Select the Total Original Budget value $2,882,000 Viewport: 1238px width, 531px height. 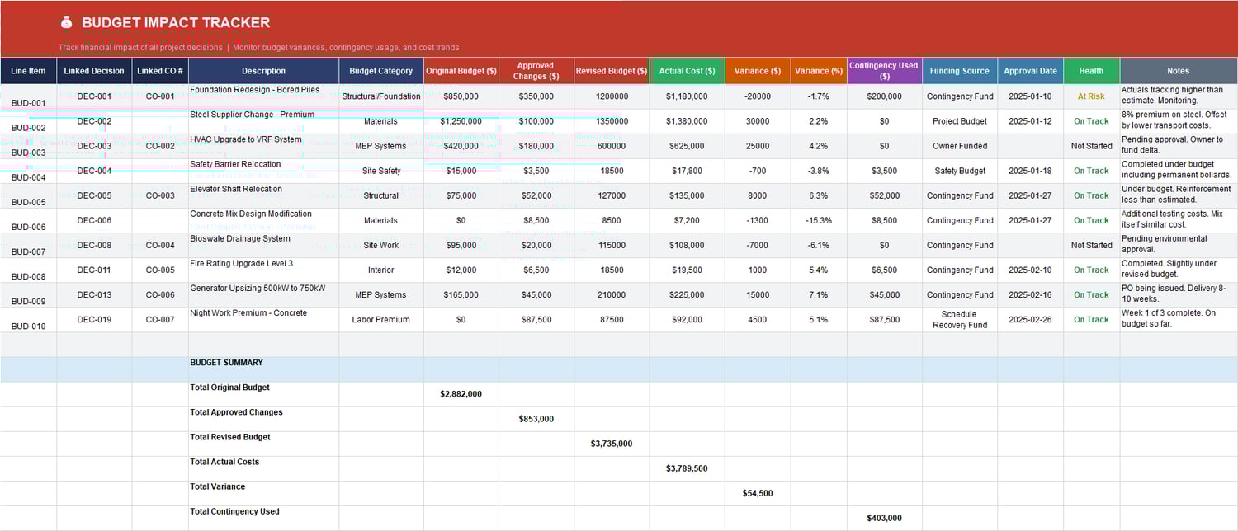(x=460, y=393)
